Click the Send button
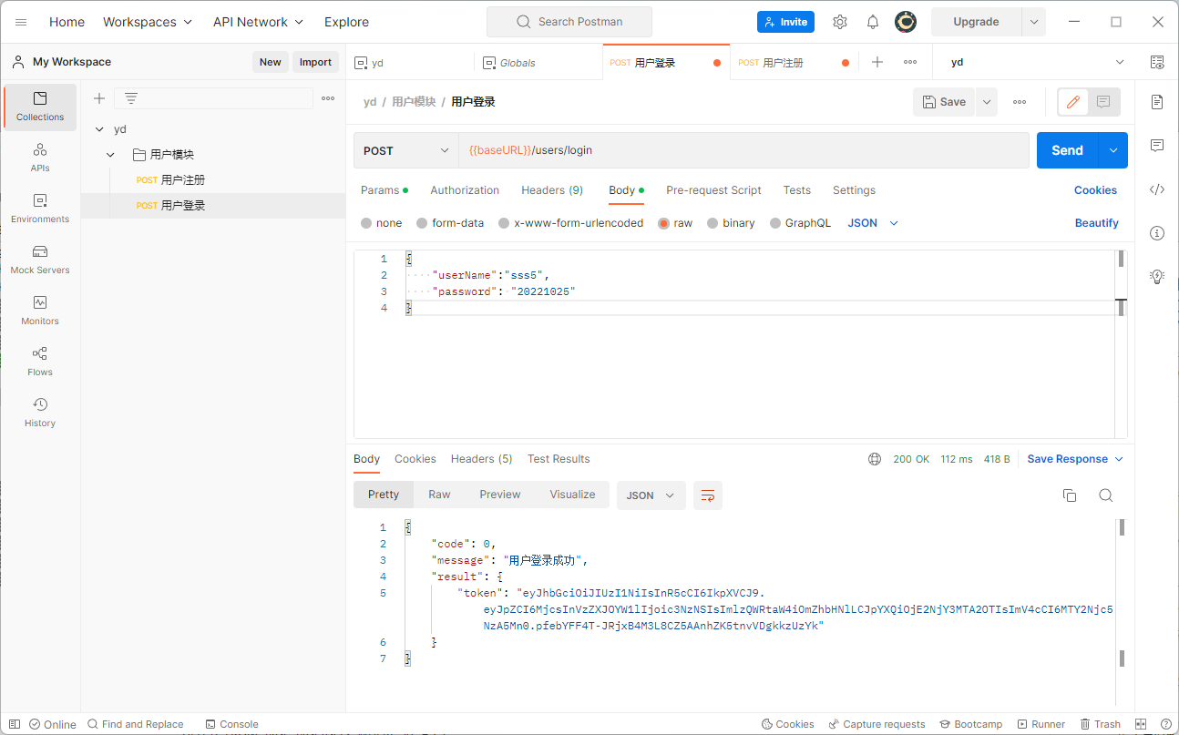 [x=1067, y=150]
